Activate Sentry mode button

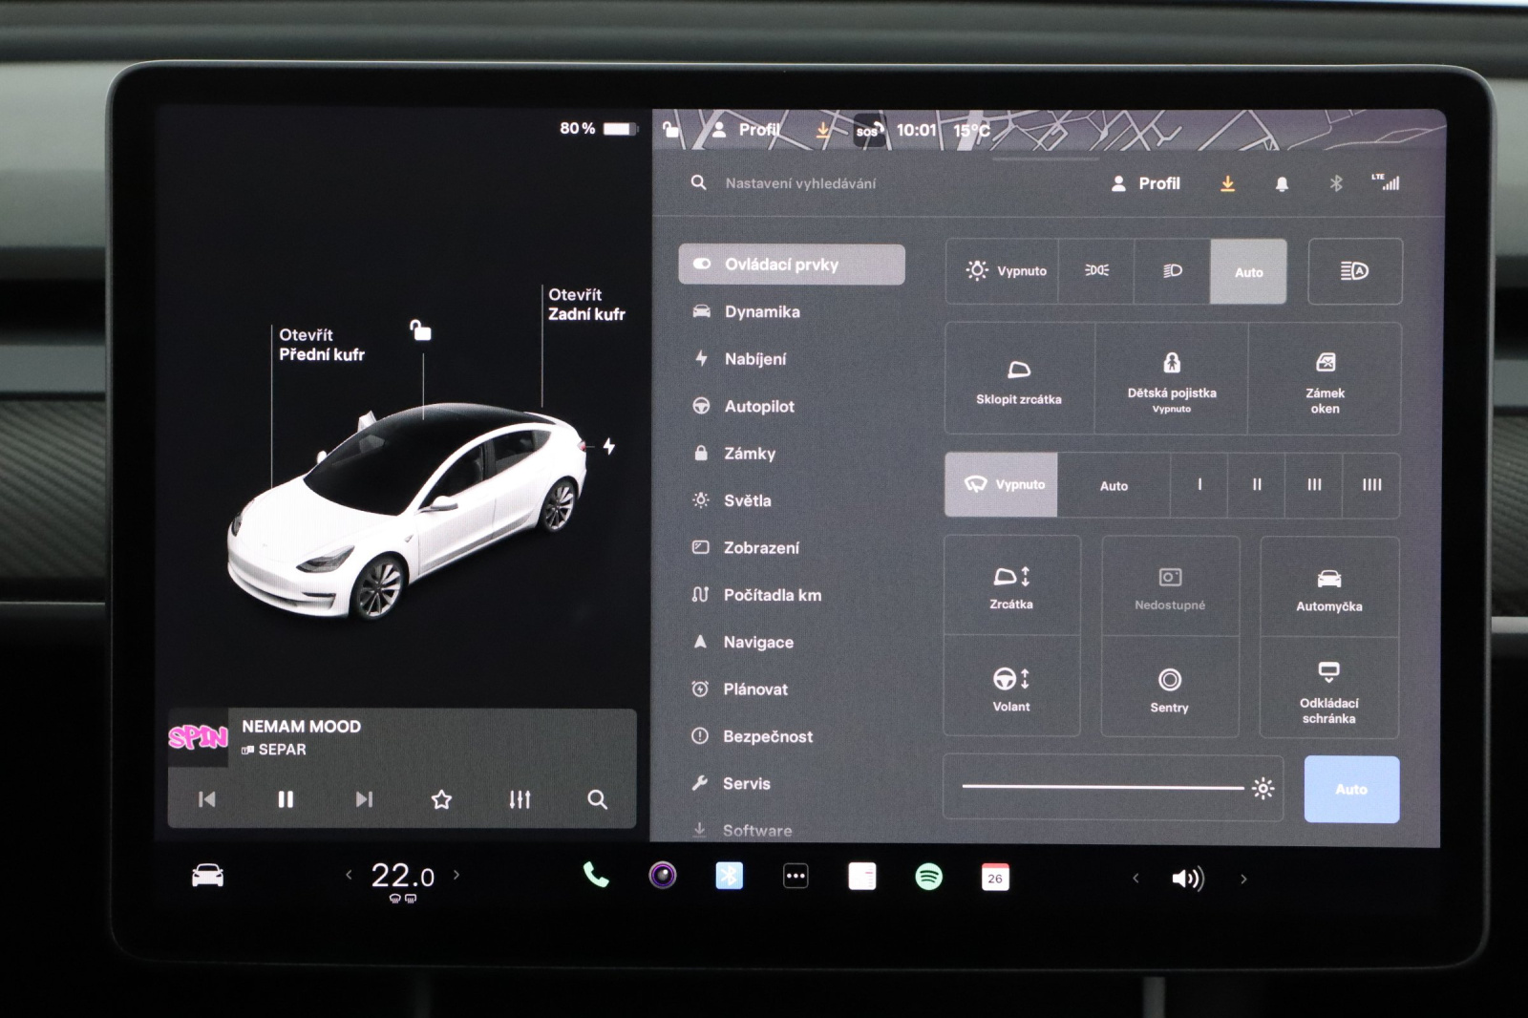click(1170, 689)
